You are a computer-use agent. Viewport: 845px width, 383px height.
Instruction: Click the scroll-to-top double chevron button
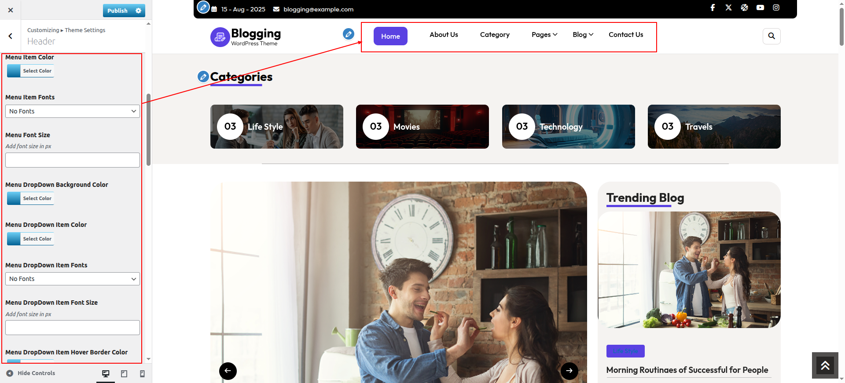825,365
